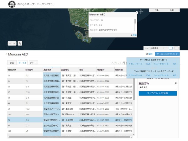Screen dimensions: 188x141
Task: Sort by the OBJECTID column header
Action: [x=12, y=70]
